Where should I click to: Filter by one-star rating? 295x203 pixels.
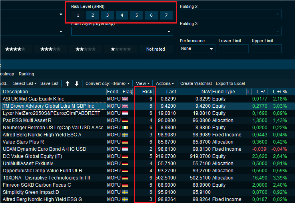[121, 49]
